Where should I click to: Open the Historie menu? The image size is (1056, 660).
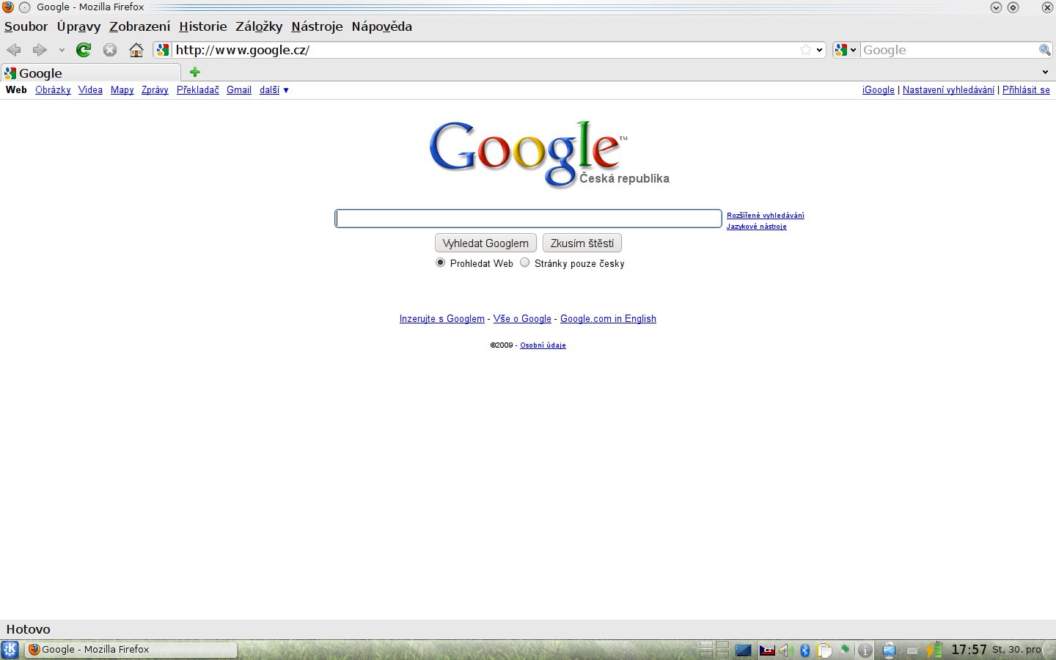point(203,26)
